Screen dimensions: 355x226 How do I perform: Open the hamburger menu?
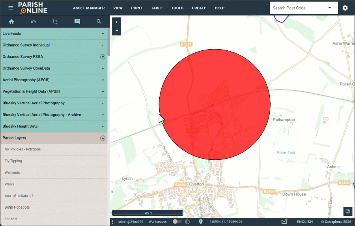coord(11,8)
